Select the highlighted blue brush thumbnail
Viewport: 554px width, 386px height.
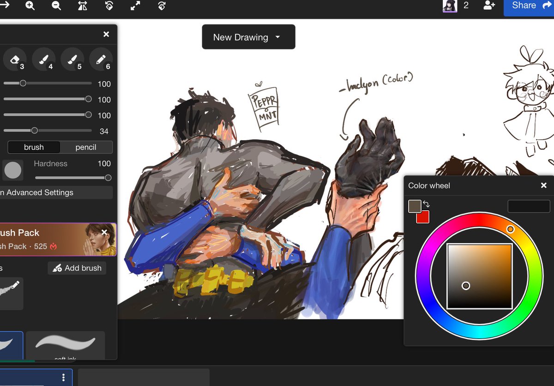11,345
